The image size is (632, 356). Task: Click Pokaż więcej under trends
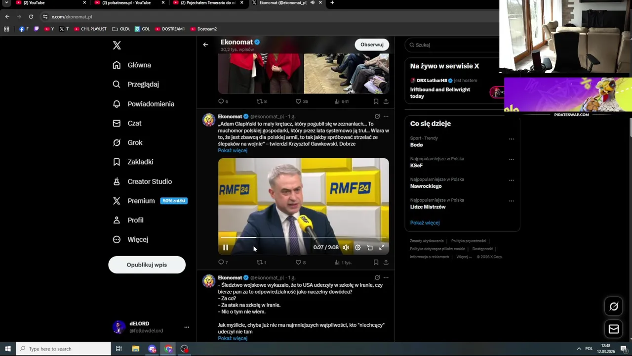click(x=425, y=222)
